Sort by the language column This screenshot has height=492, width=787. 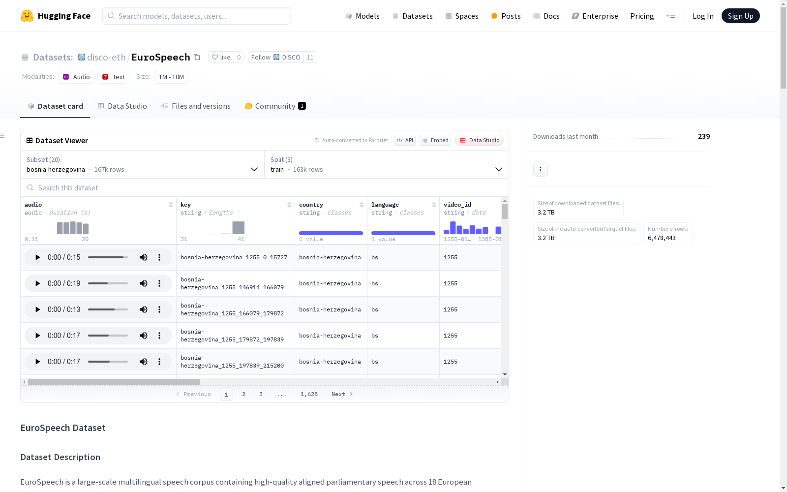click(x=434, y=205)
